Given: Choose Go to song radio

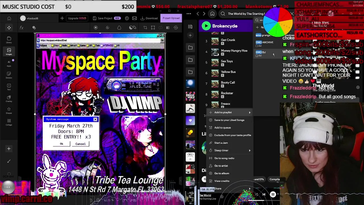Looking at the screenshot, I should click(230, 158).
